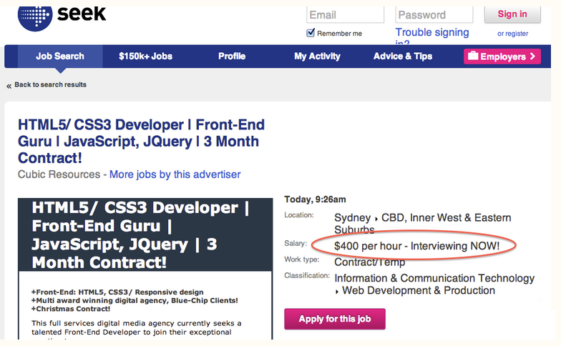Go to Advice & Tips section

point(403,56)
